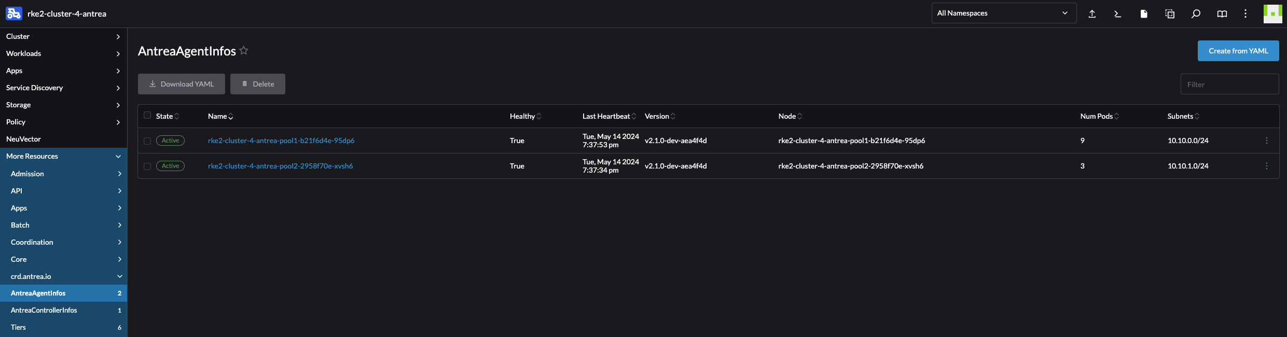Click Num Pods value 3
1287x337 pixels.
tap(1083, 166)
